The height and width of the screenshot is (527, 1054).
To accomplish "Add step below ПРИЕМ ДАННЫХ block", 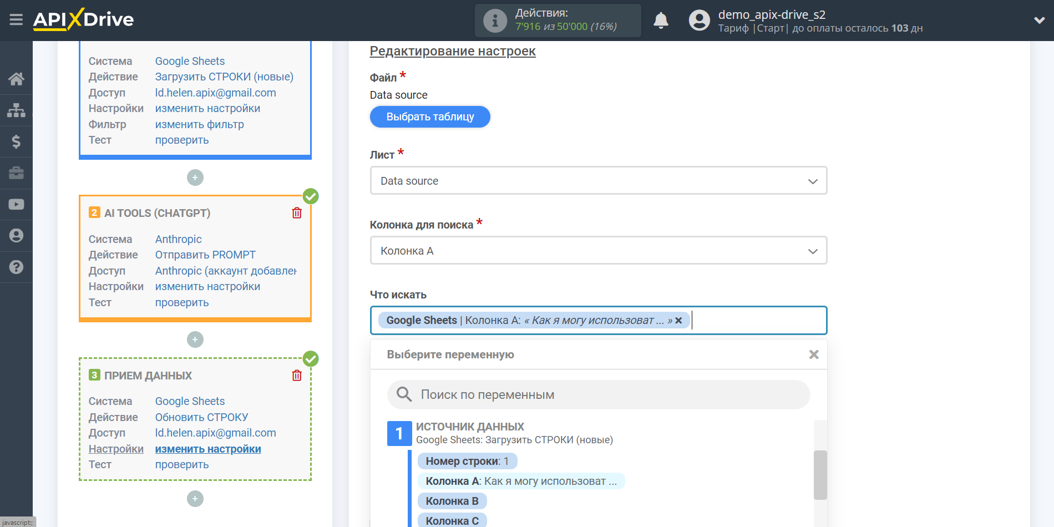I will [195, 499].
